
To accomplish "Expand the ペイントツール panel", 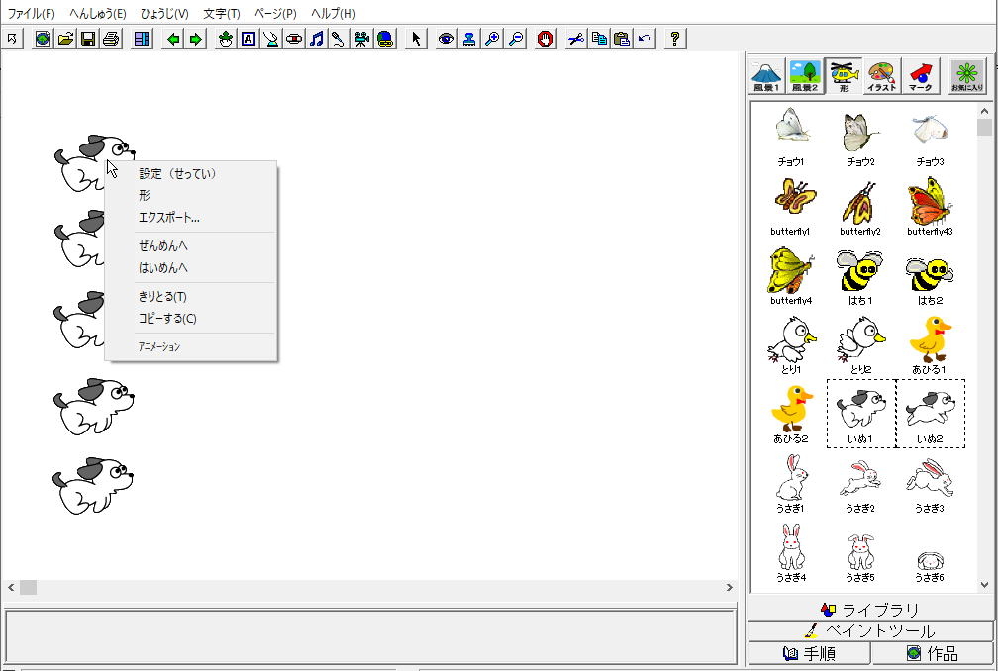I will (x=869, y=631).
